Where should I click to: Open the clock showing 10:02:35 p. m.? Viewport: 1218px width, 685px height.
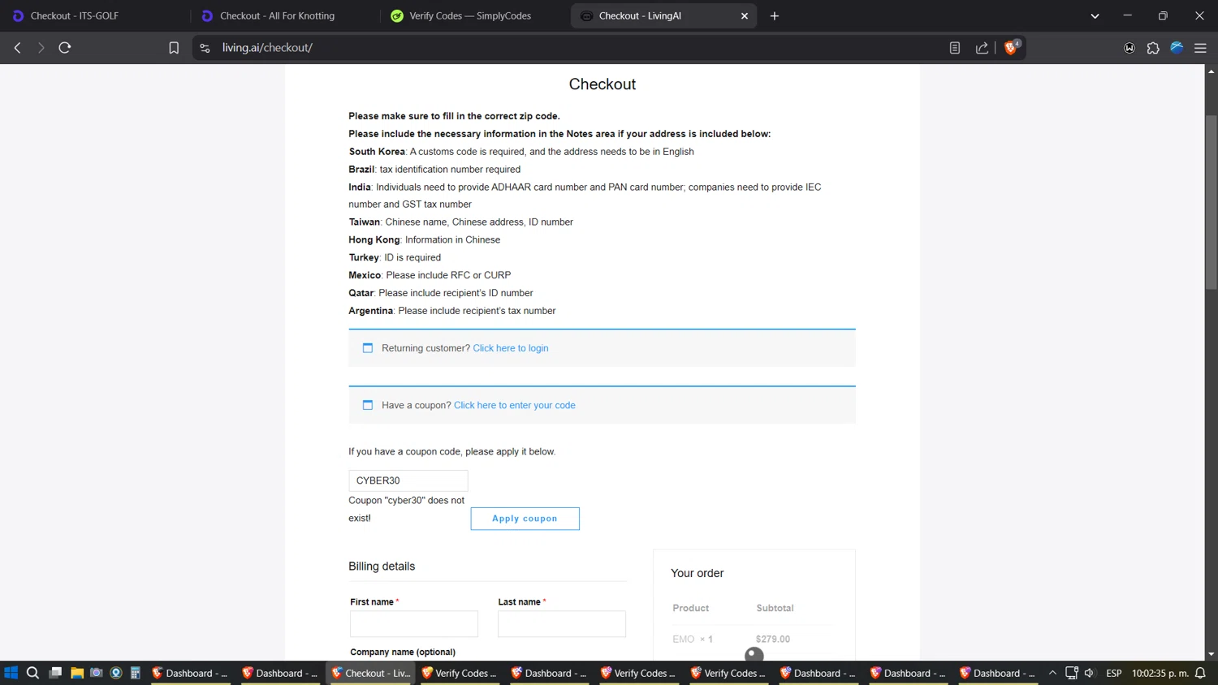click(1160, 673)
